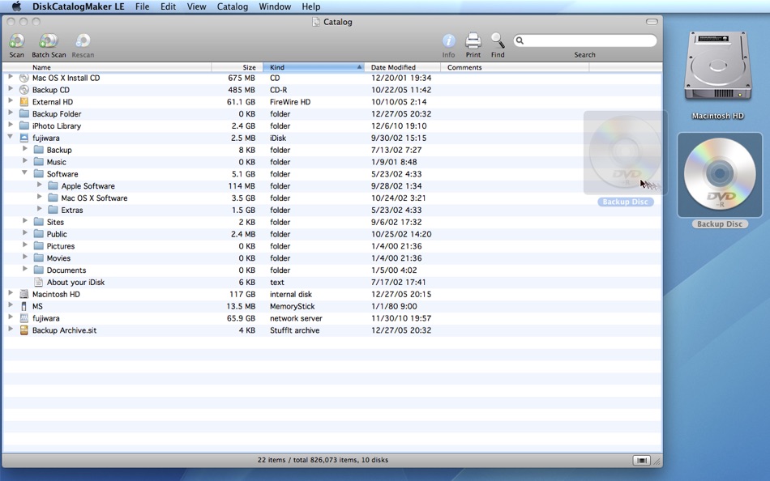Click the Macintosh HD desktop drive icon
The image size is (770, 481).
coord(717,66)
